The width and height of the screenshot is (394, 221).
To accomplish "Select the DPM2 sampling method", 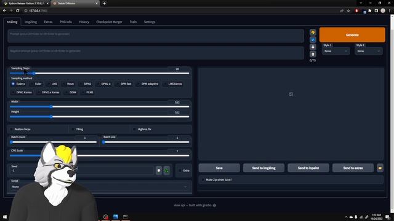I will (85, 83).
